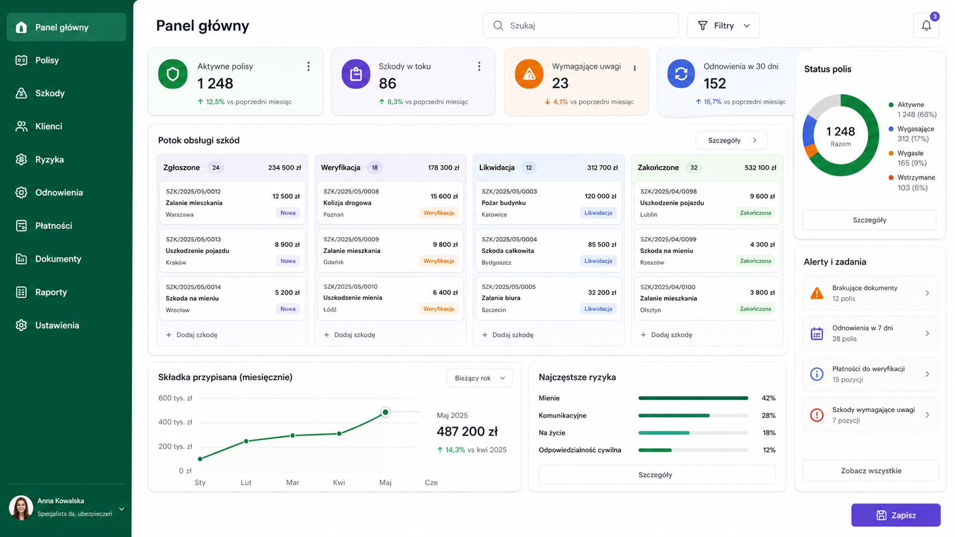Click Dodaj szkodę in the Zgłoszone column
The height and width of the screenshot is (537, 955).
pyautogui.click(x=192, y=335)
